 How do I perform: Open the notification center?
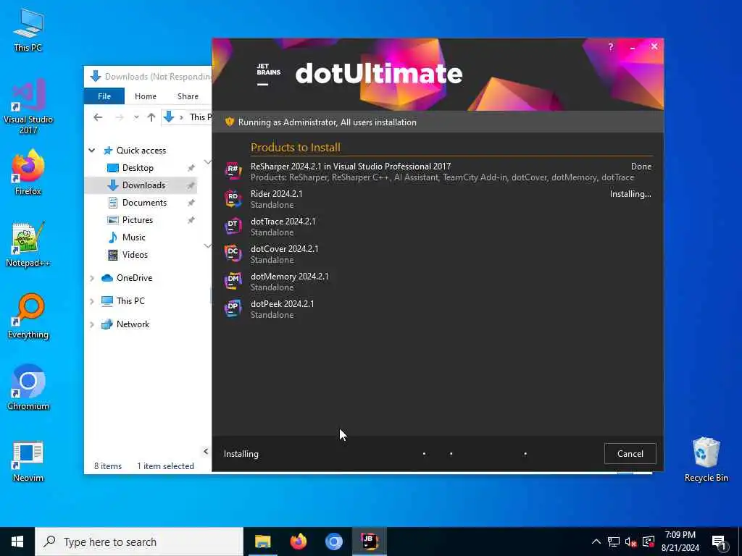pyautogui.click(x=720, y=542)
